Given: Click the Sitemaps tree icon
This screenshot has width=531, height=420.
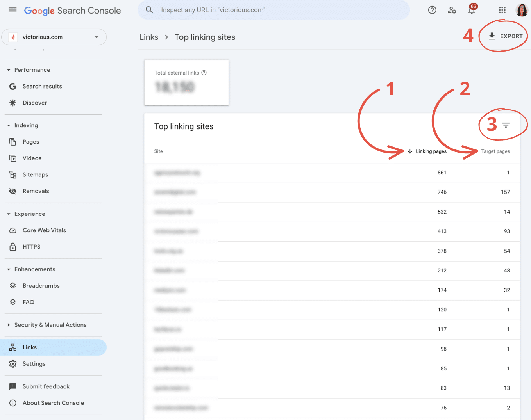Looking at the screenshot, I should 13,174.
